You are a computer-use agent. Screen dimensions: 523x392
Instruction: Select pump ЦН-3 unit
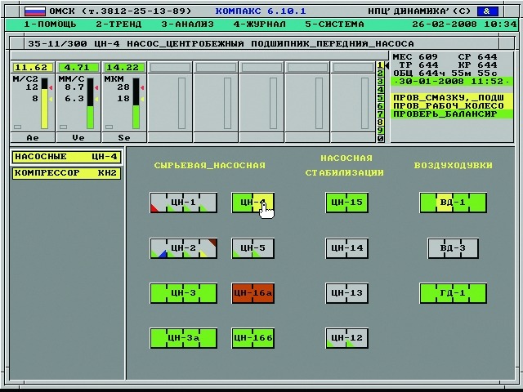coord(183,293)
